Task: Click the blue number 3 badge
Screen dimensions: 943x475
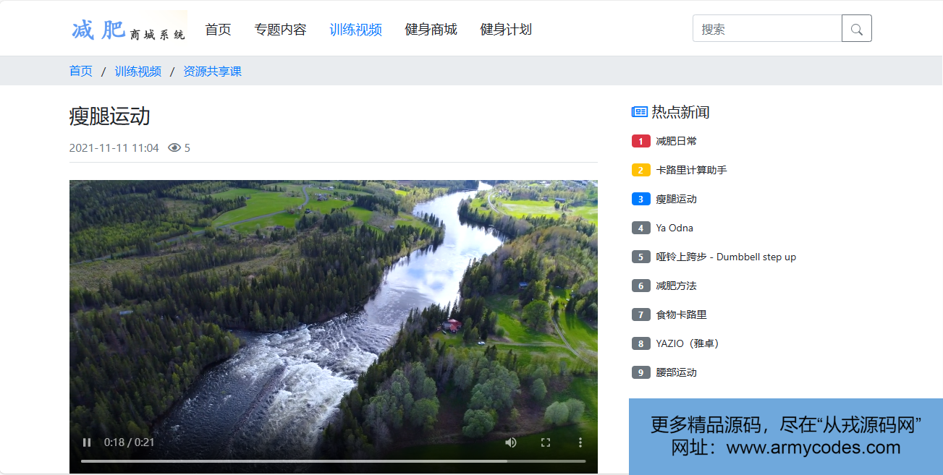Action: coord(641,199)
